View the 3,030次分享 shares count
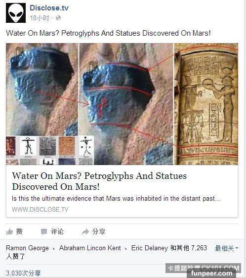 (x=23, y=273)
